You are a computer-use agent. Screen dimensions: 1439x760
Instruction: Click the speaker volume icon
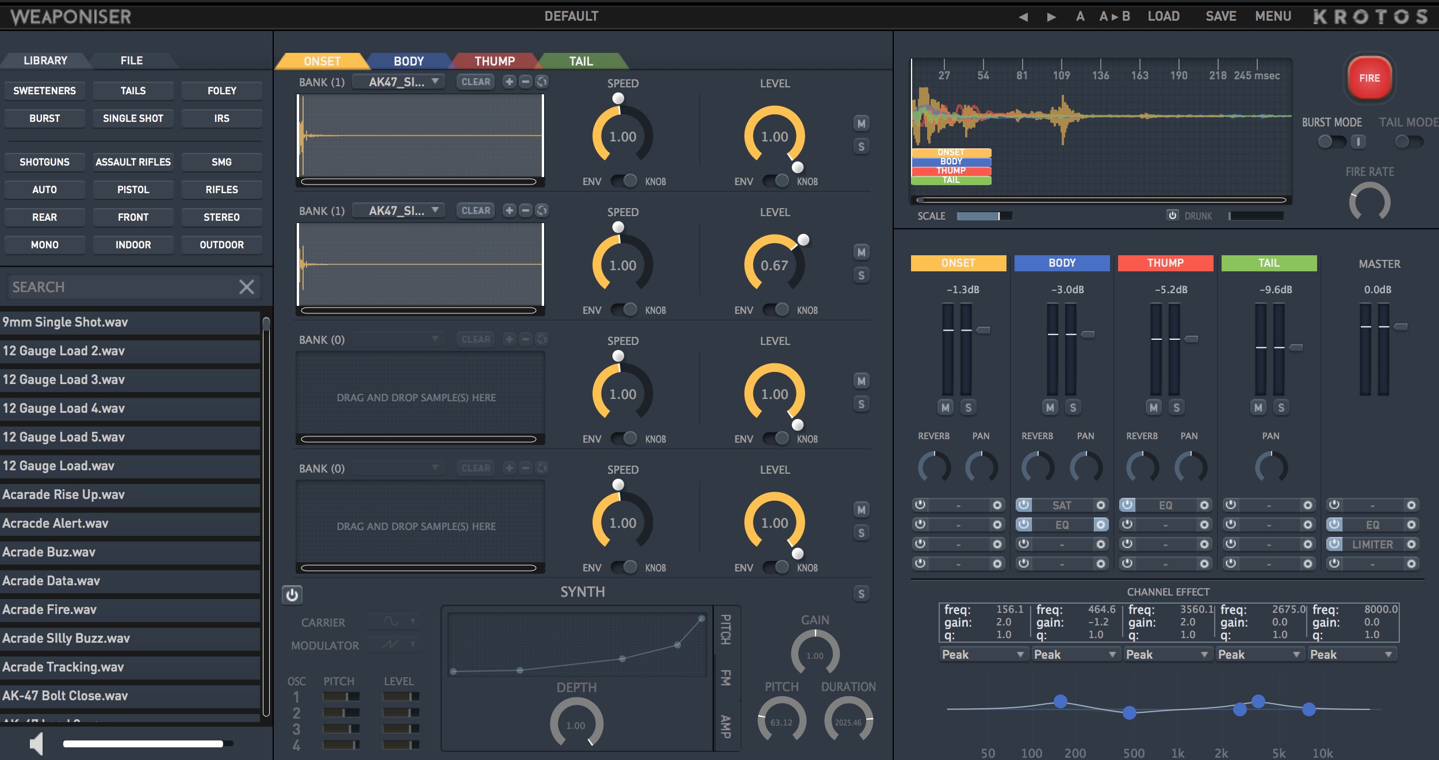36,743
